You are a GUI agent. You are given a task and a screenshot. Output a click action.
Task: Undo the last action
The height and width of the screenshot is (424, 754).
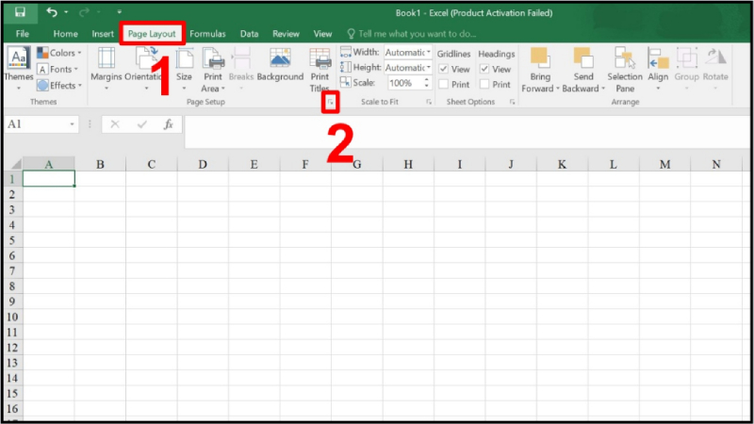(52, 12)
